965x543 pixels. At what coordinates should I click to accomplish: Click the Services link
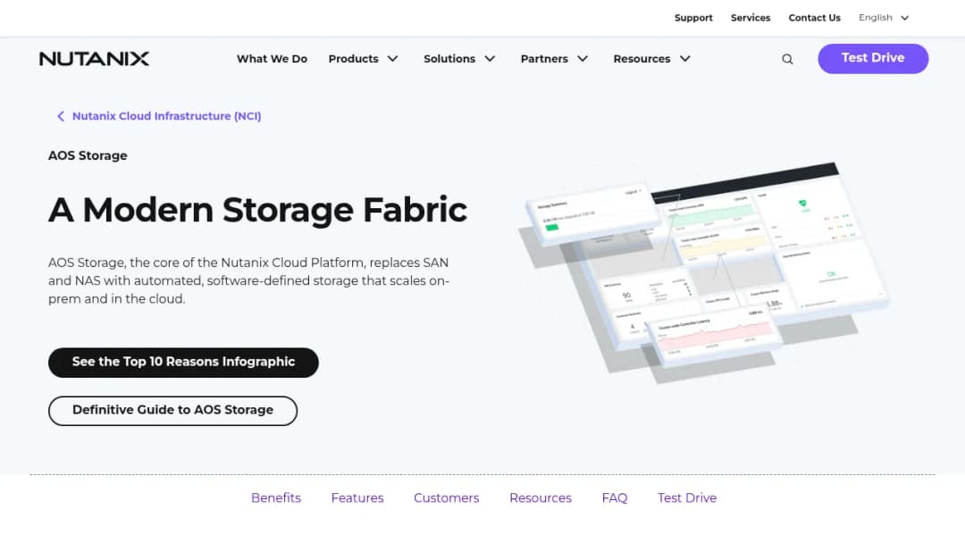751,18
